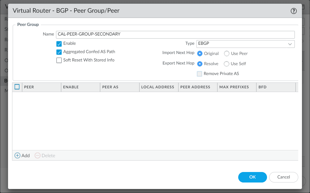Cancel the Peer Group dialog
The image size is (310, 193).
[283, 177]
